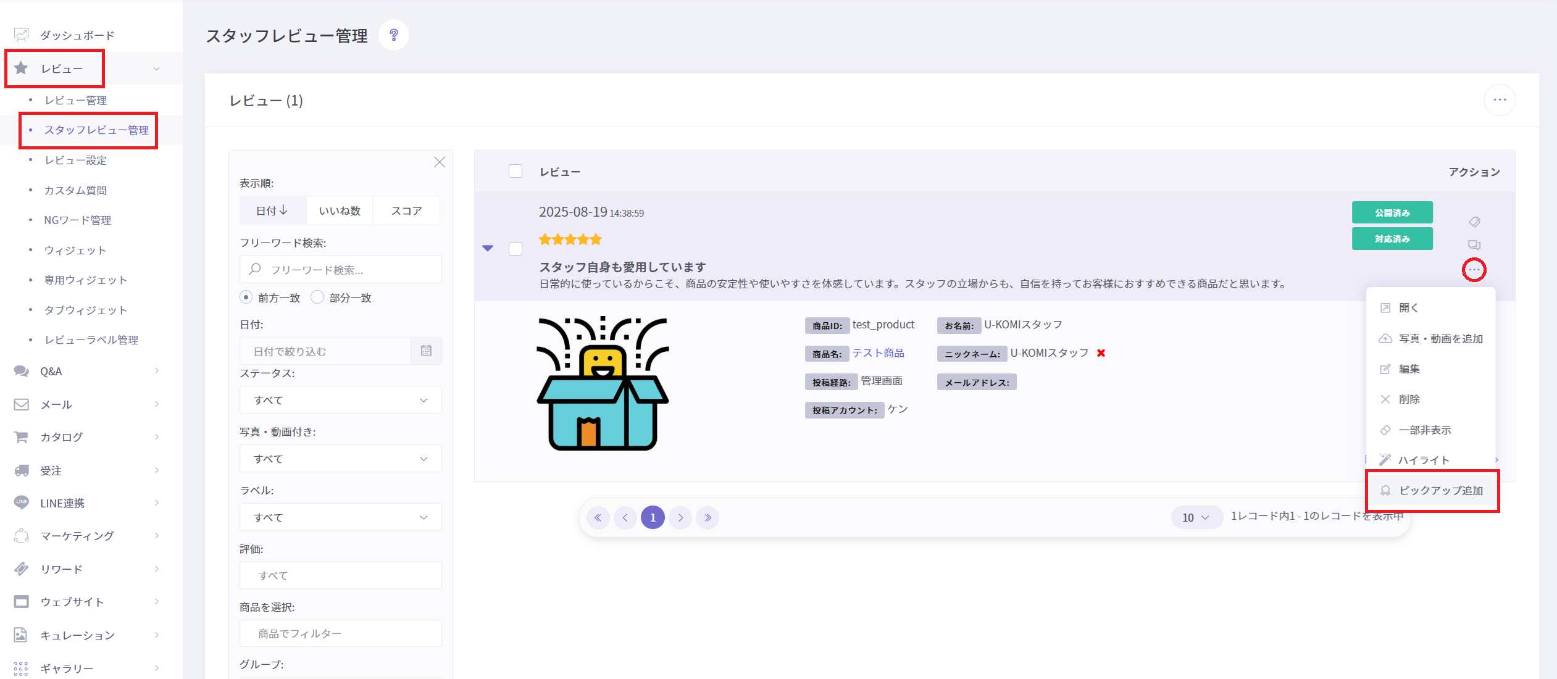The width and height of the screenshot is (1557, 679).
Task: Click the comment reply icon on review
Action: coord(1474,245)
